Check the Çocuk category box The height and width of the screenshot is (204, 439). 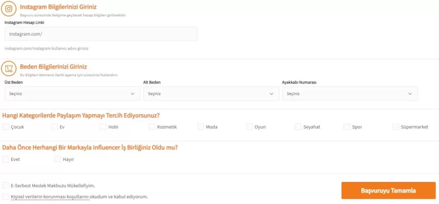pyautogui.click(x=6, y=127)
